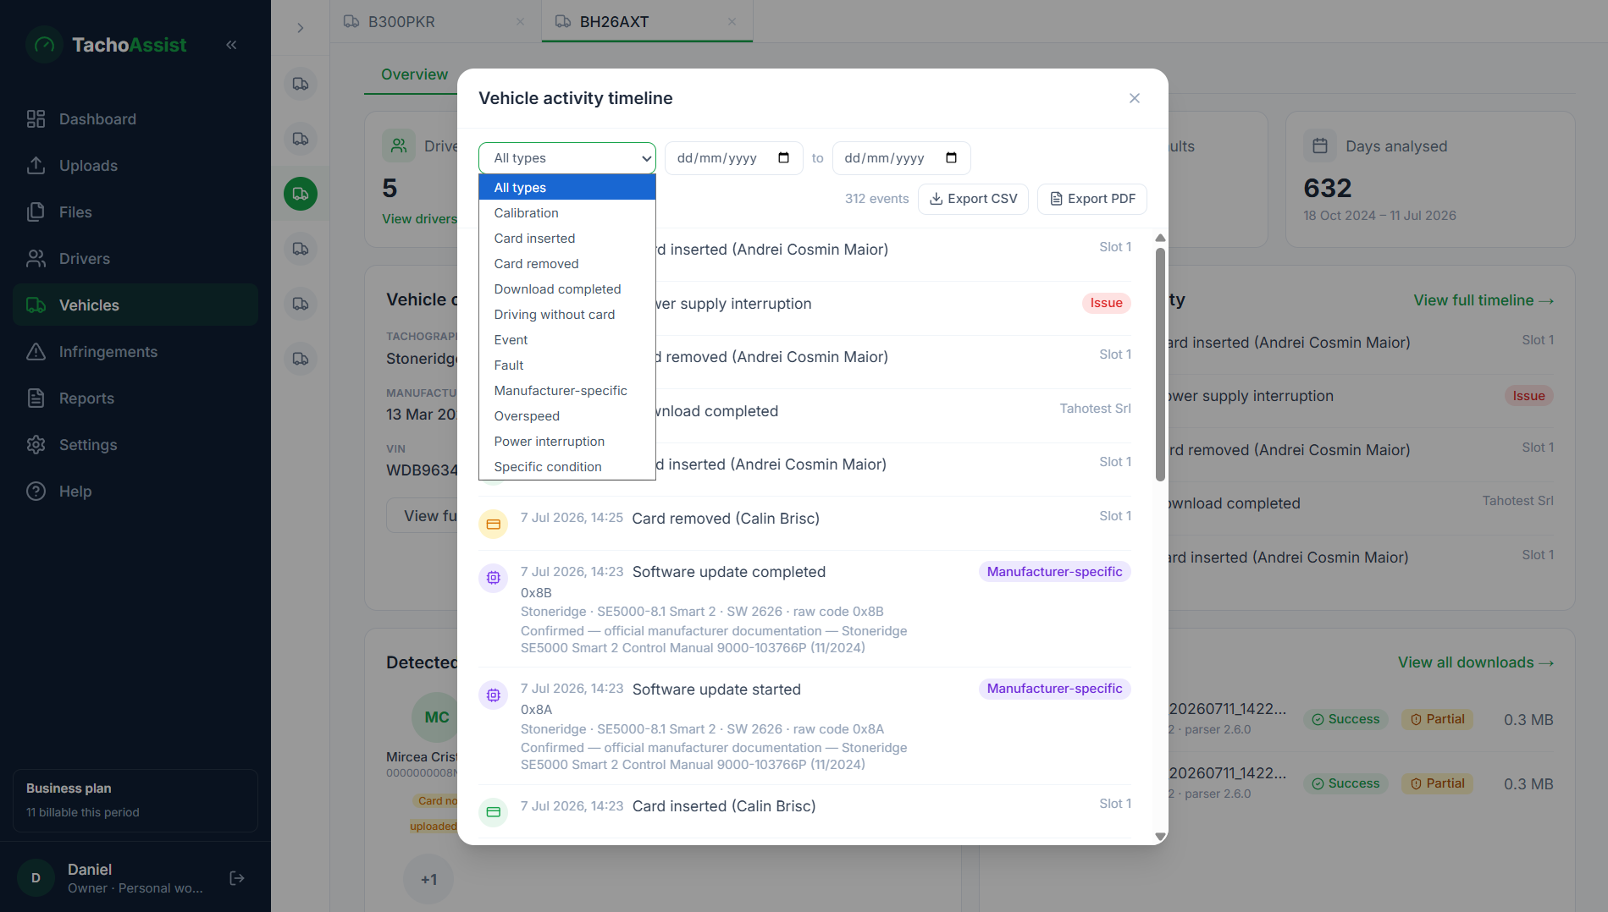Select the sixth vehicle icon in rail
Viewport: 1608px width, 912px height.
301,359
